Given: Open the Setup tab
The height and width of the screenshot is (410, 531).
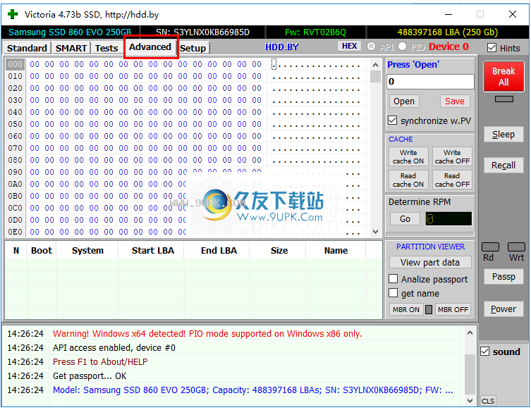Looking at the screenshot, I should click(193, 48).
